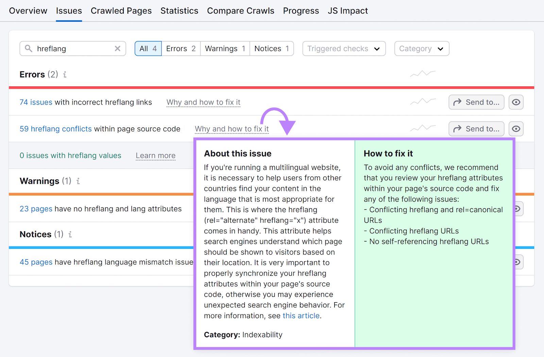Open the 23 pages link
544x357 pixels.
click(36, 209)
